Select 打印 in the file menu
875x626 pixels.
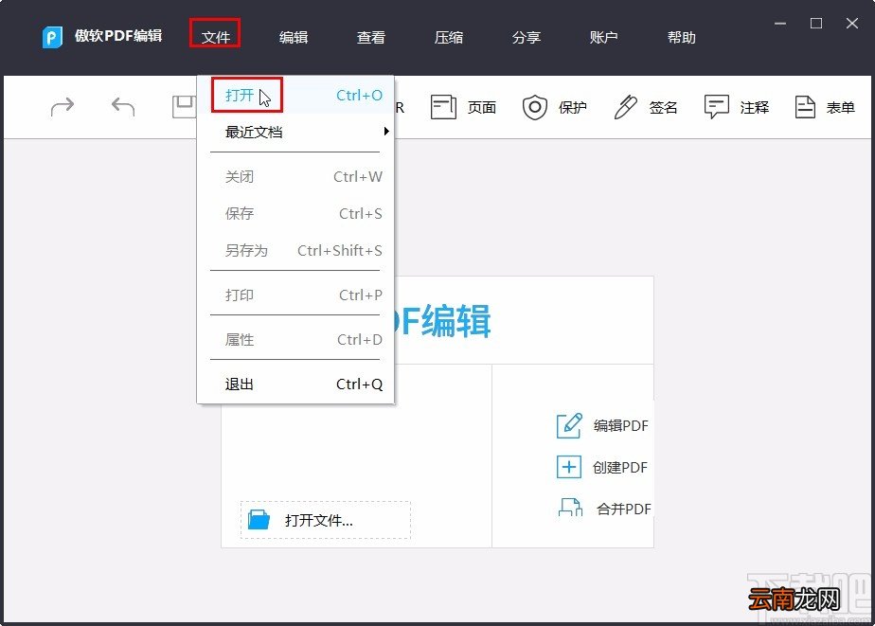pyautogui.click(x=295, y=295)
